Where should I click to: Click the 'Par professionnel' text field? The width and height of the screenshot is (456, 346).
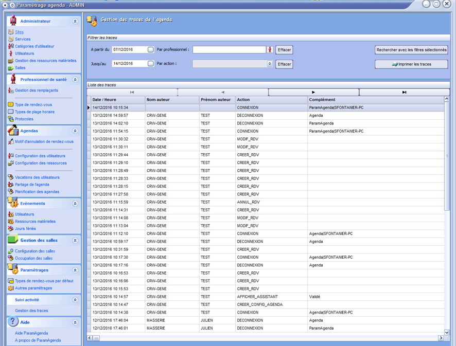(x=229, y=50)
